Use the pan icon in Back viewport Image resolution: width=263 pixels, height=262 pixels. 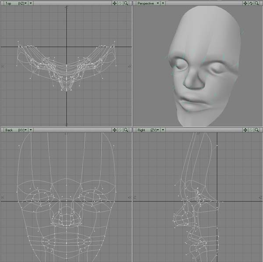(114, 130)
